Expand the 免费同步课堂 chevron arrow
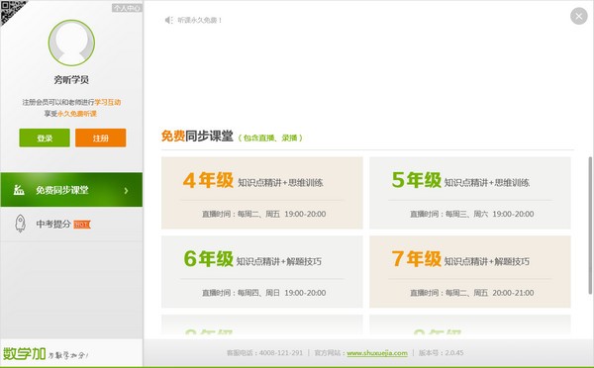The height and width of the screenshot is (368, 594). click(126, 191)
